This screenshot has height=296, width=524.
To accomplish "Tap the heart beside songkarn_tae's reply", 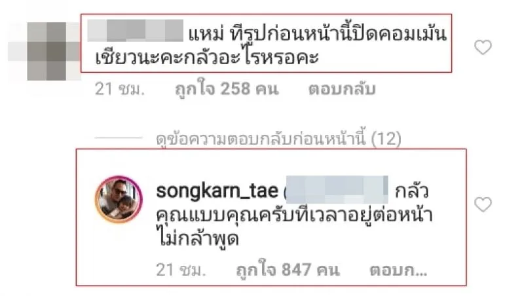I will pos(483,204).
